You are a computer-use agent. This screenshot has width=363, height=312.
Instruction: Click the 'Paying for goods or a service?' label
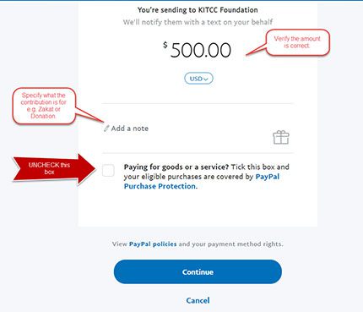[x=176, y=167]
